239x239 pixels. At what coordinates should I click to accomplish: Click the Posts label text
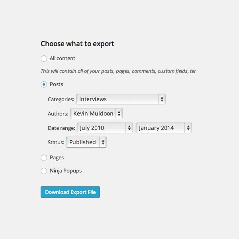point(57,84)
